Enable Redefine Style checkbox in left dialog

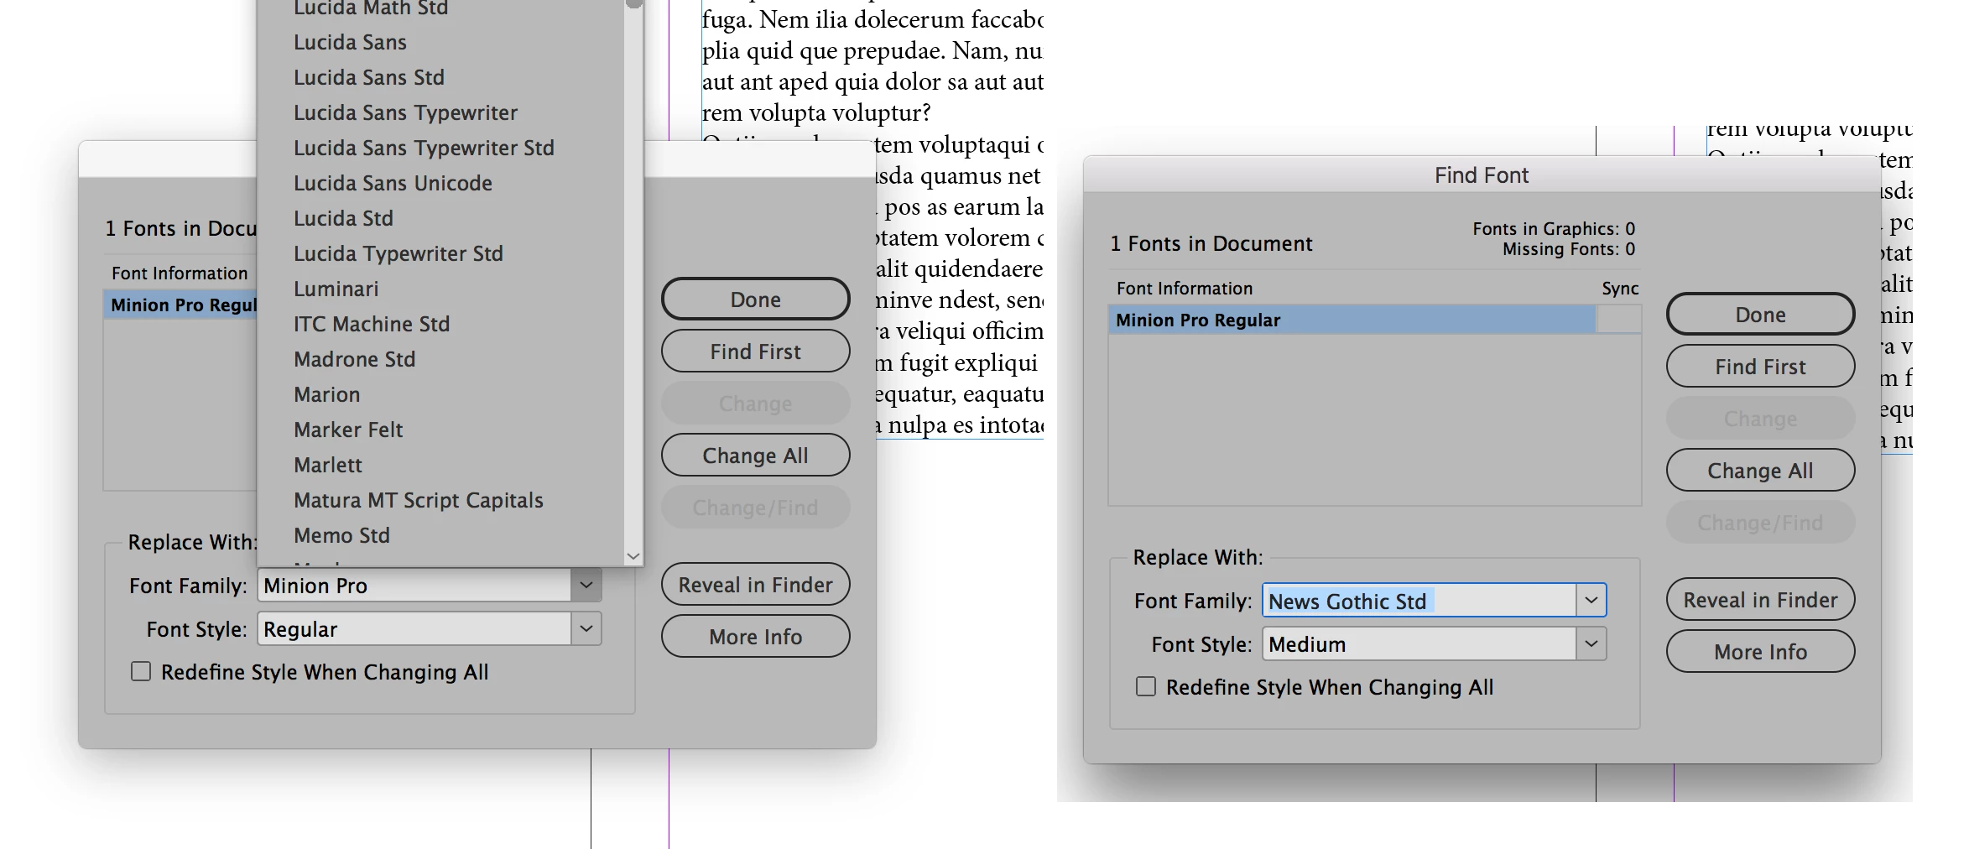pyautogui.click(x=141, y=671)
